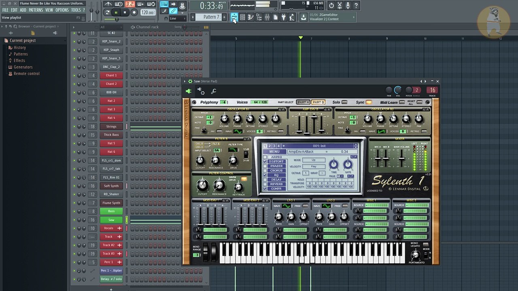This screenshot has height=291, width=518.
Task: Click the transport record button
Action: coord(134,13)
